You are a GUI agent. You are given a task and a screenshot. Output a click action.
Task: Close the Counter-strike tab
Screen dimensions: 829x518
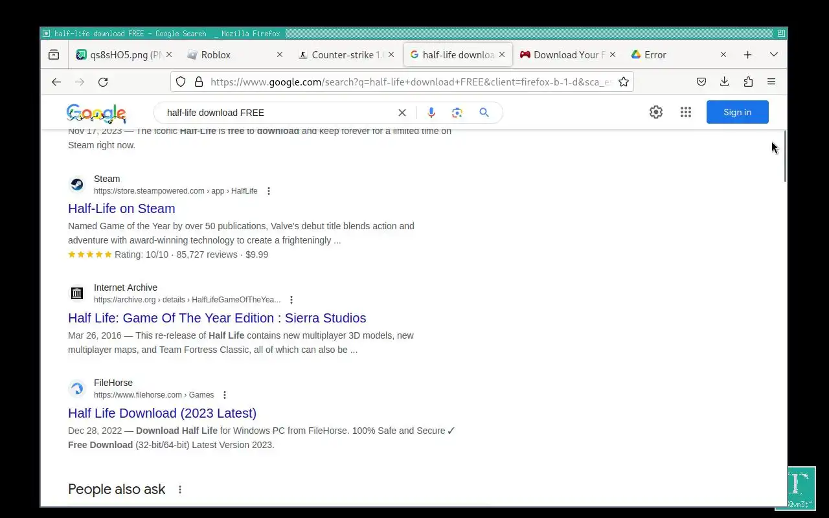click(x=391, y=55)
